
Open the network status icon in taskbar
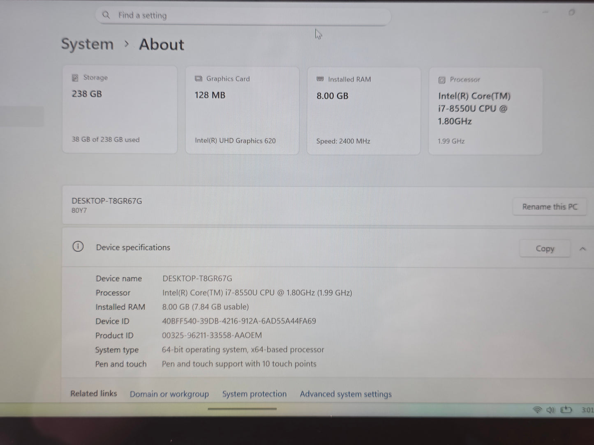(x=537, y=409)
